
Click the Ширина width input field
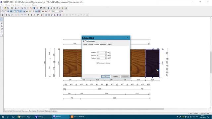point(101,53)
